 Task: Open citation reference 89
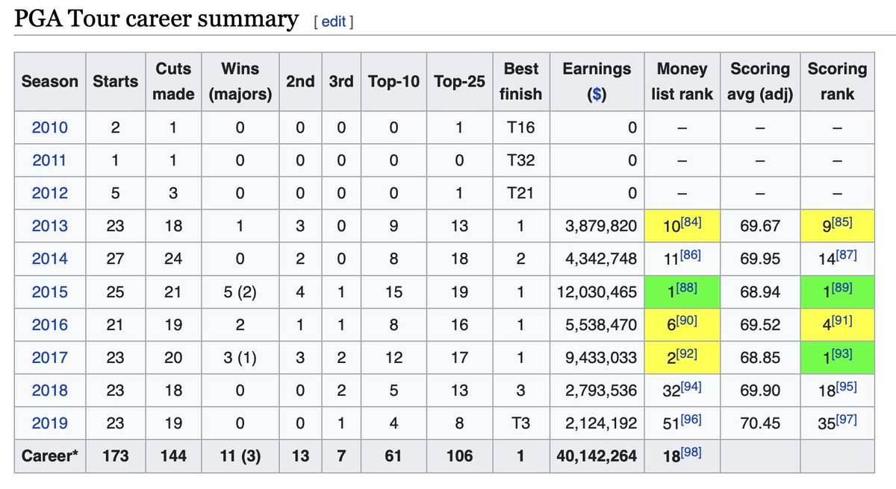click(x=842, y=287)
